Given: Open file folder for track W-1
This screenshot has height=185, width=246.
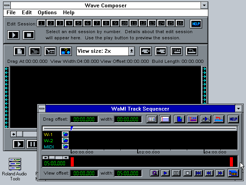Looking at the screenshot, I should pos(65,134).
